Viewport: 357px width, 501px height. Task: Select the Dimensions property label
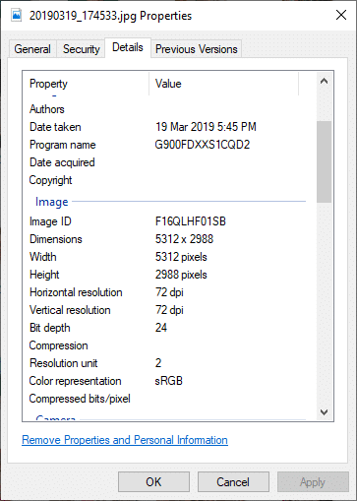click(x=56, y=239)
